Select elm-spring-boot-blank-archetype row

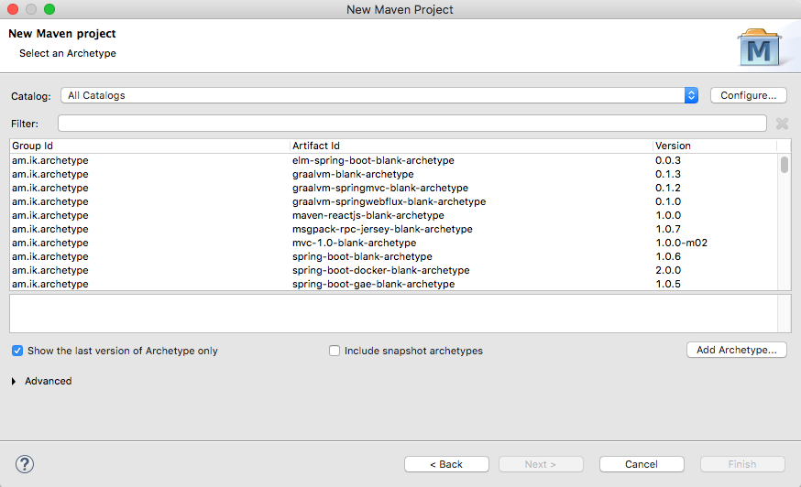(x=393, y=160)
